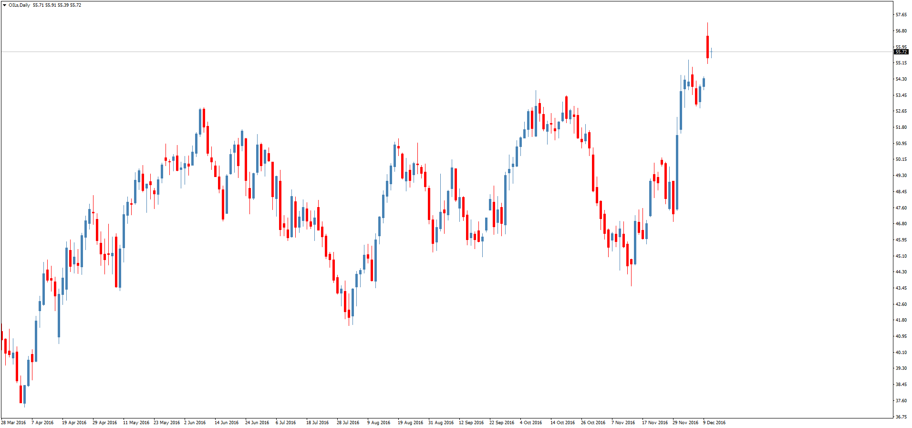Image resolution: width=912 pixels, height=428 pixels.
Task: Click the 19 Aug 2016 date label
Action: [410, 423]
